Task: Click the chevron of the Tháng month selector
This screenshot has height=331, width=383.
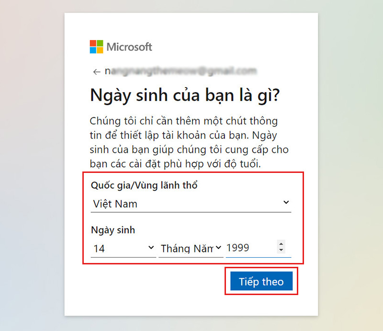Action: click(218, 248)
